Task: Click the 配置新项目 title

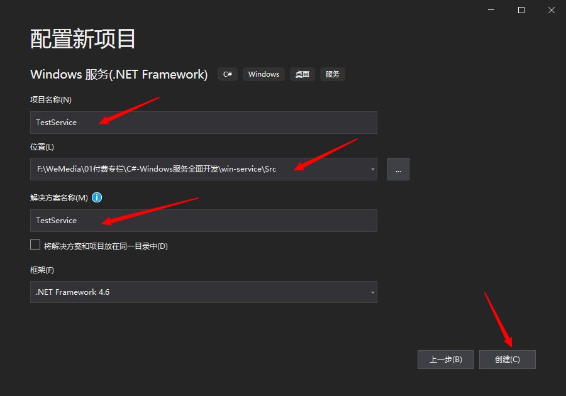Action: click(x=82, y=38)
